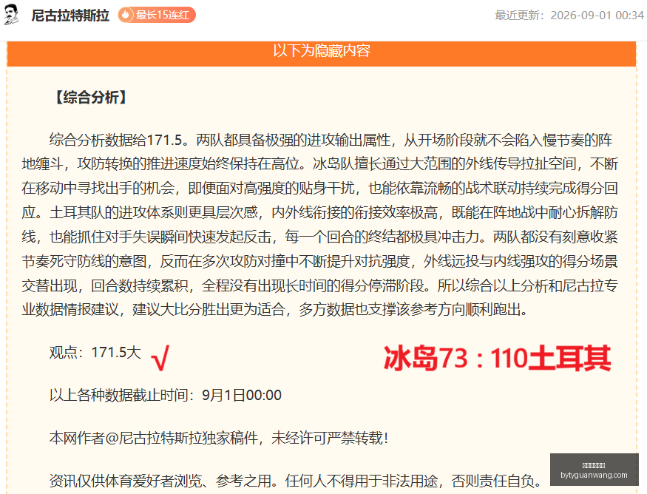
Task: Click the 【综合分析】 heading
Action: click(x=91, y=98)
